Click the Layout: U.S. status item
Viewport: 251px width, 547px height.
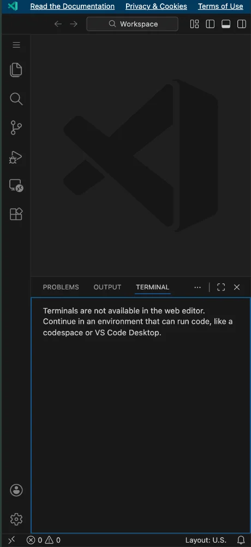point(205,540)
